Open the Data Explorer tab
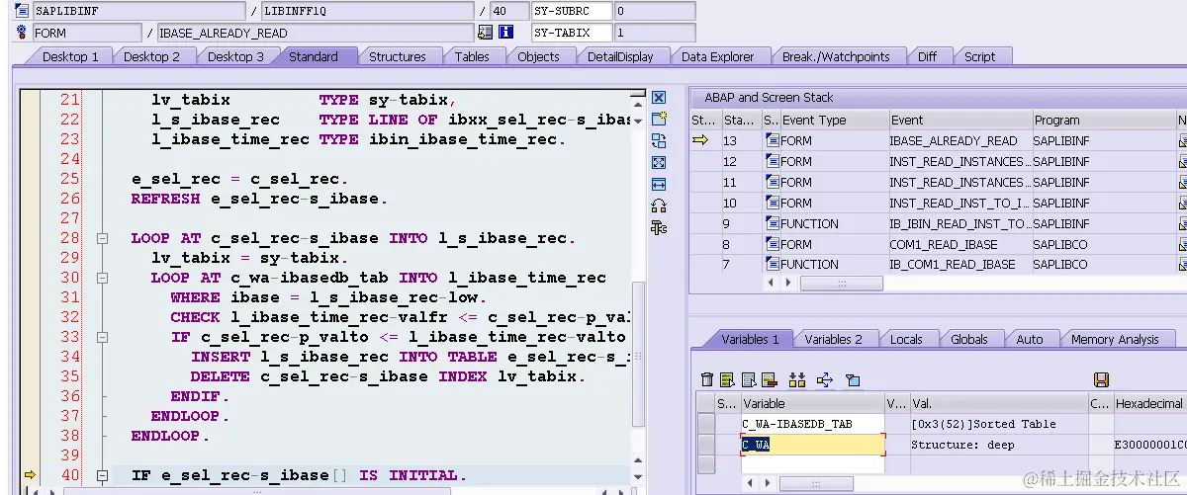 click(717, 56)
